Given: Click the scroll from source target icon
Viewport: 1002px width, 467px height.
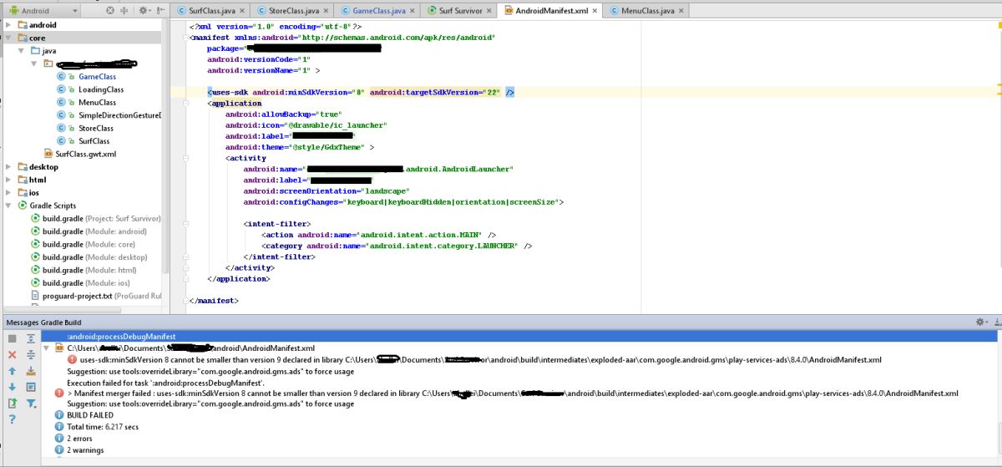Looking at the screenshot, I should pyautogui.click(x=111, y=11).
